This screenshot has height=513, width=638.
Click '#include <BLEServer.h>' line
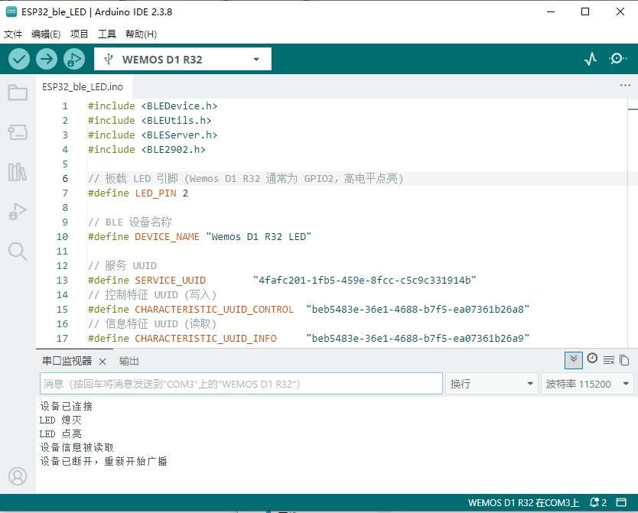click(x=152, y=135)
